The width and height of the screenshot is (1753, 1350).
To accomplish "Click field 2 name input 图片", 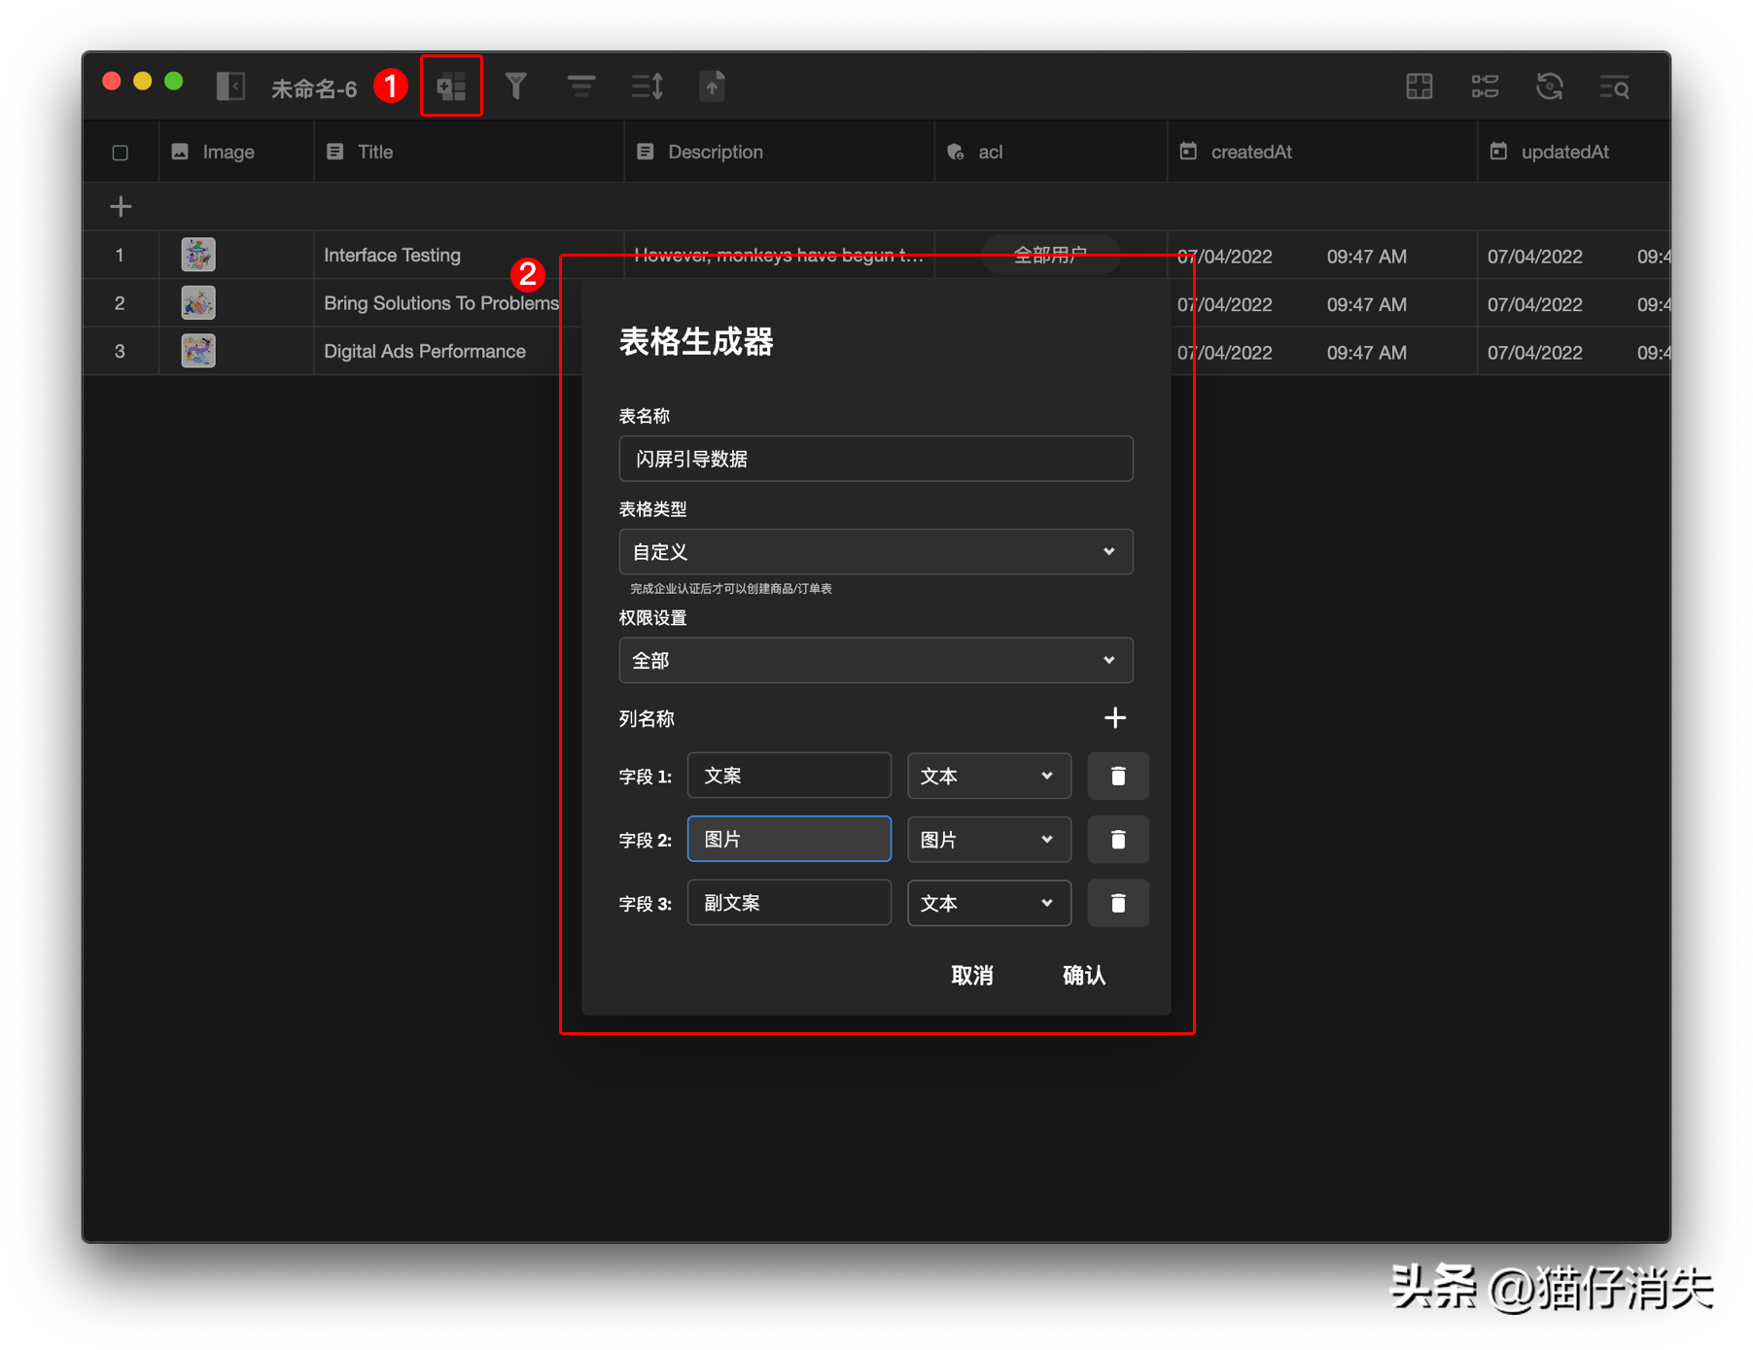I will click(x=789, y=839).
